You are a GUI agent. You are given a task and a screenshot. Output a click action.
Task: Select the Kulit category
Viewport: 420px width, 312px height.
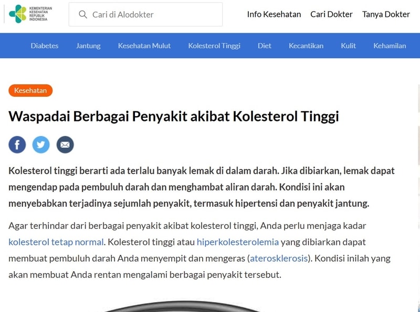pyautogui.click(x=348, y=46)
